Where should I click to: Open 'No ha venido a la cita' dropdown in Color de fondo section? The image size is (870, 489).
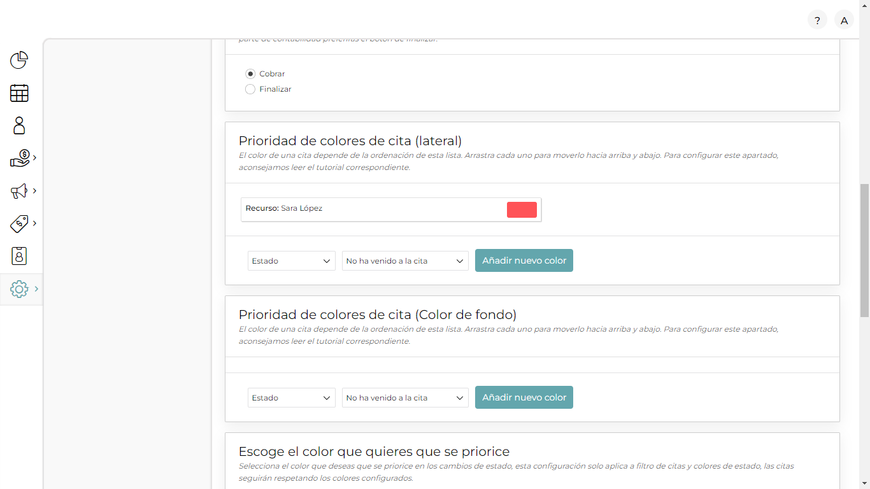[x=405, y=397]
